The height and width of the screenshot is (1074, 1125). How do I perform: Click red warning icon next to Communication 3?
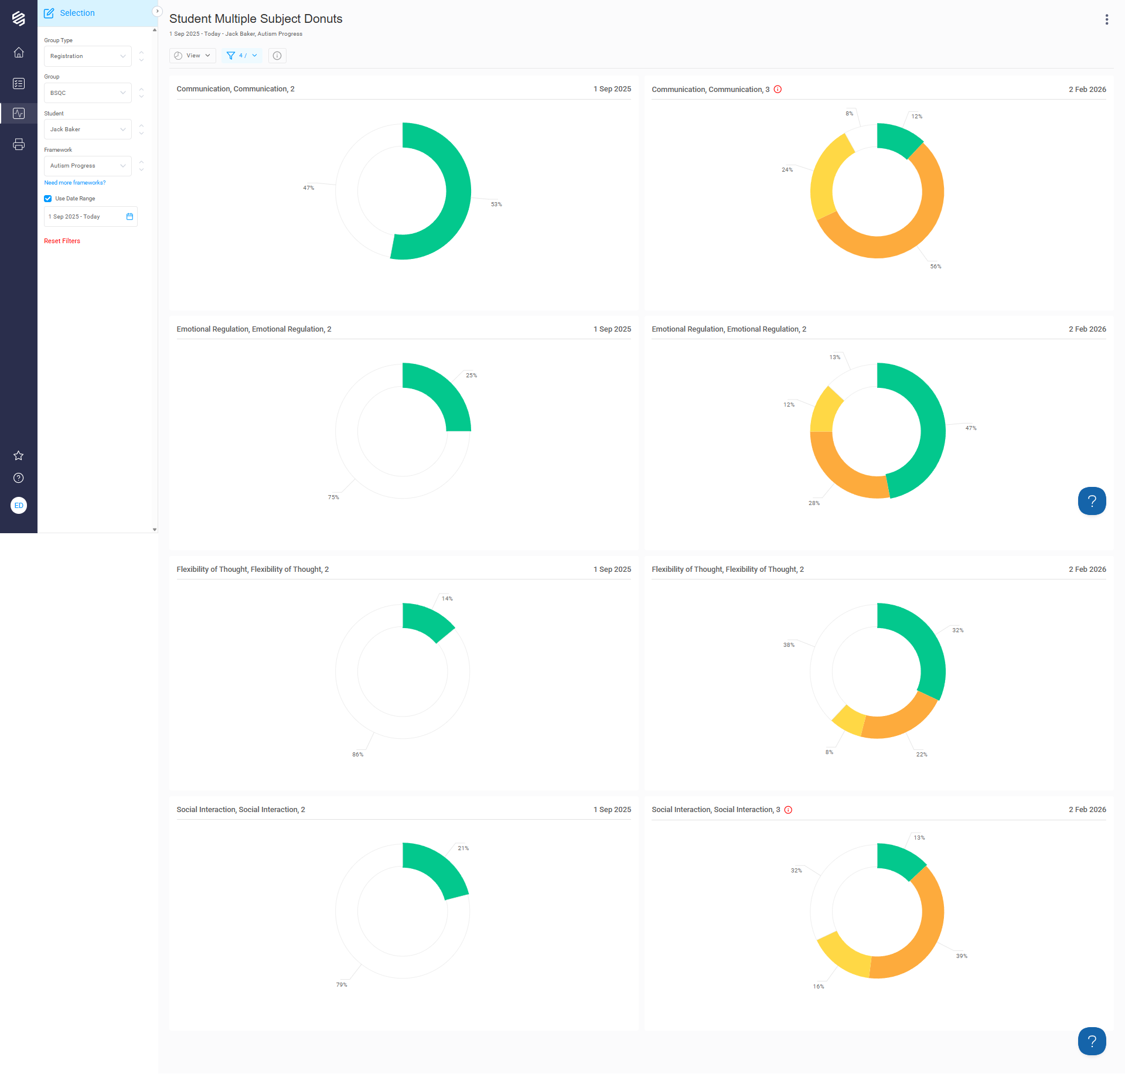coord(778,90)
